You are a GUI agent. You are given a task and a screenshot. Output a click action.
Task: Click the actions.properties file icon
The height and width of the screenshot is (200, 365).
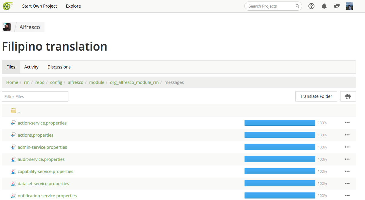(13, 135)
